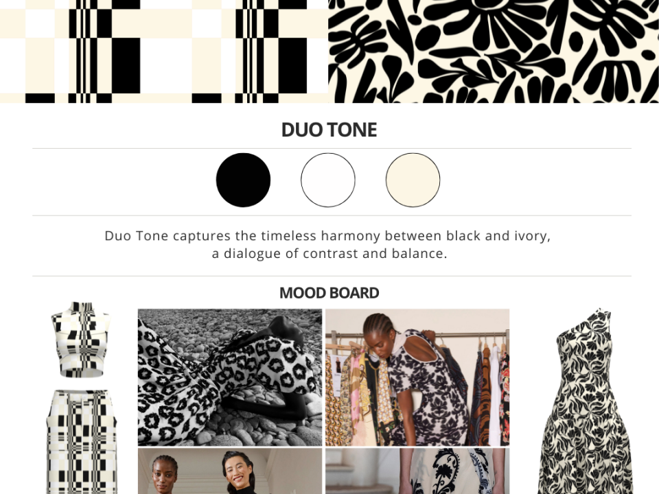Select the checkered pencil skirt render
This screenshot has width=659, height=494.
click(x=82, y=442)
